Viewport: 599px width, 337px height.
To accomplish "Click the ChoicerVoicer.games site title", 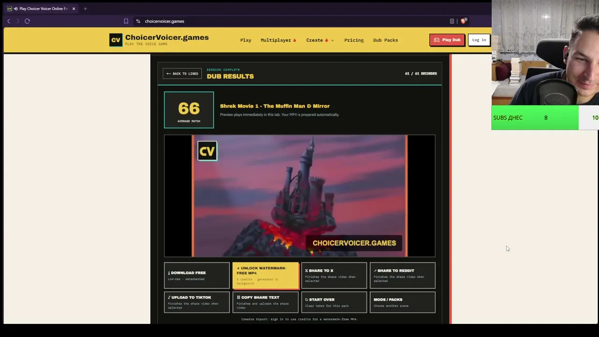I will click(x=167, y=37).
